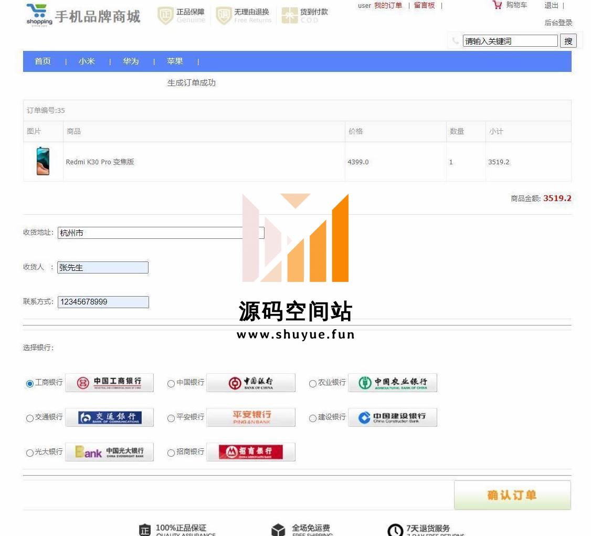
Task: Click the price cell 4399.0
Action: pos(358,162)
